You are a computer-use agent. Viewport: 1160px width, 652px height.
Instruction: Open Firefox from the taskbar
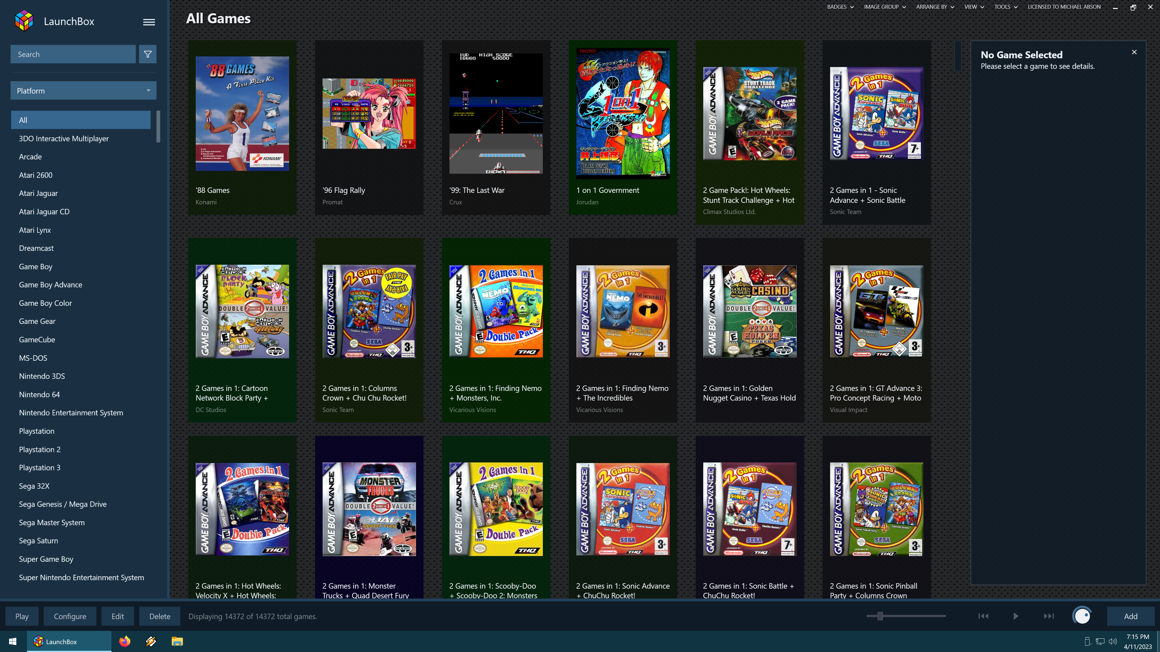click(x=125, y=641)
